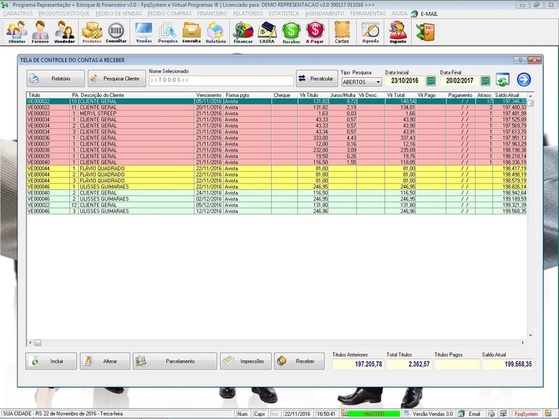Open the Relatório printer icon in toolbar
This screenshot has width=559, height=419.
point(216,32)
